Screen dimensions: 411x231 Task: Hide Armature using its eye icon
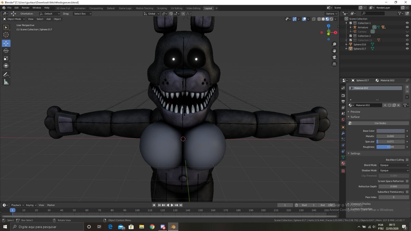[407, 27]
